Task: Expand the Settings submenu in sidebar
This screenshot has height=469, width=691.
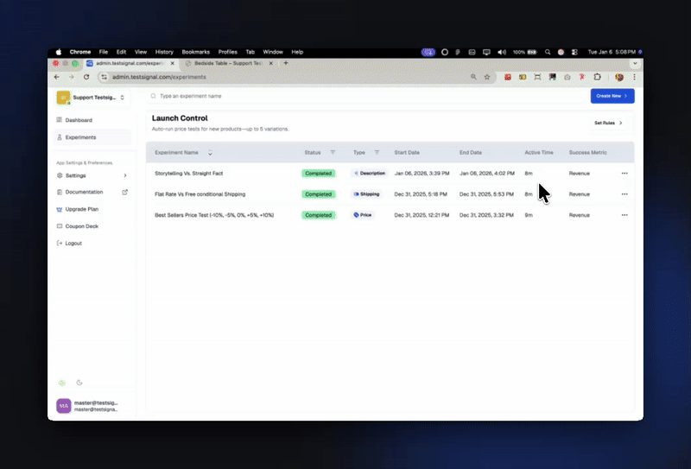Action: click(x=124, y=175)
